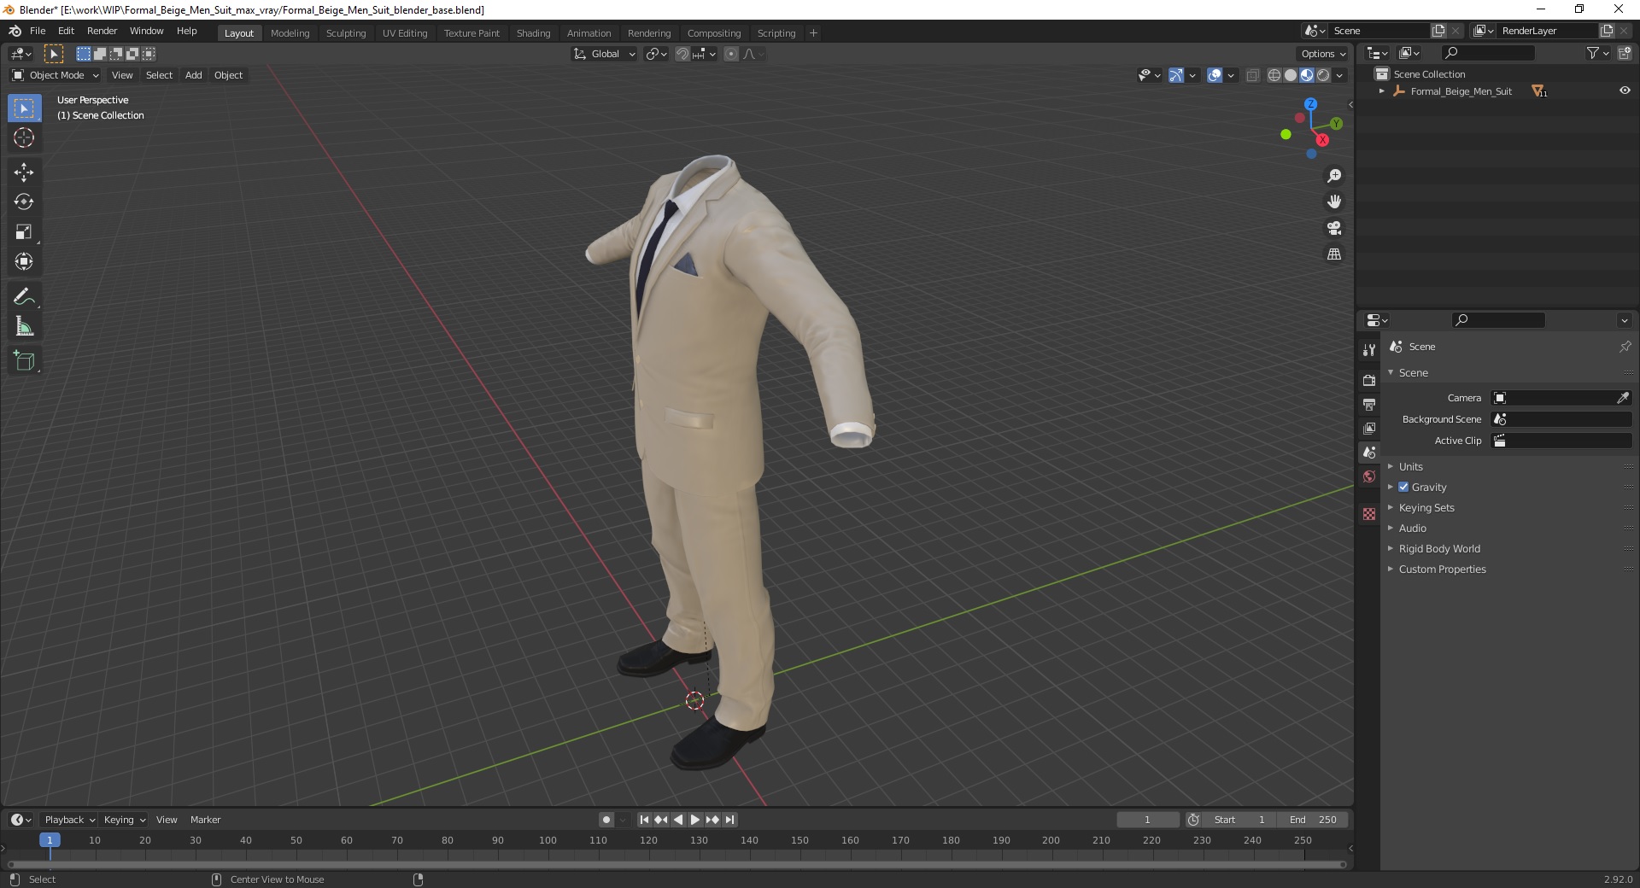Screen dimensions: 1640x888
Task: Open the Render properties tab
Action: (x=1369, y=380)
